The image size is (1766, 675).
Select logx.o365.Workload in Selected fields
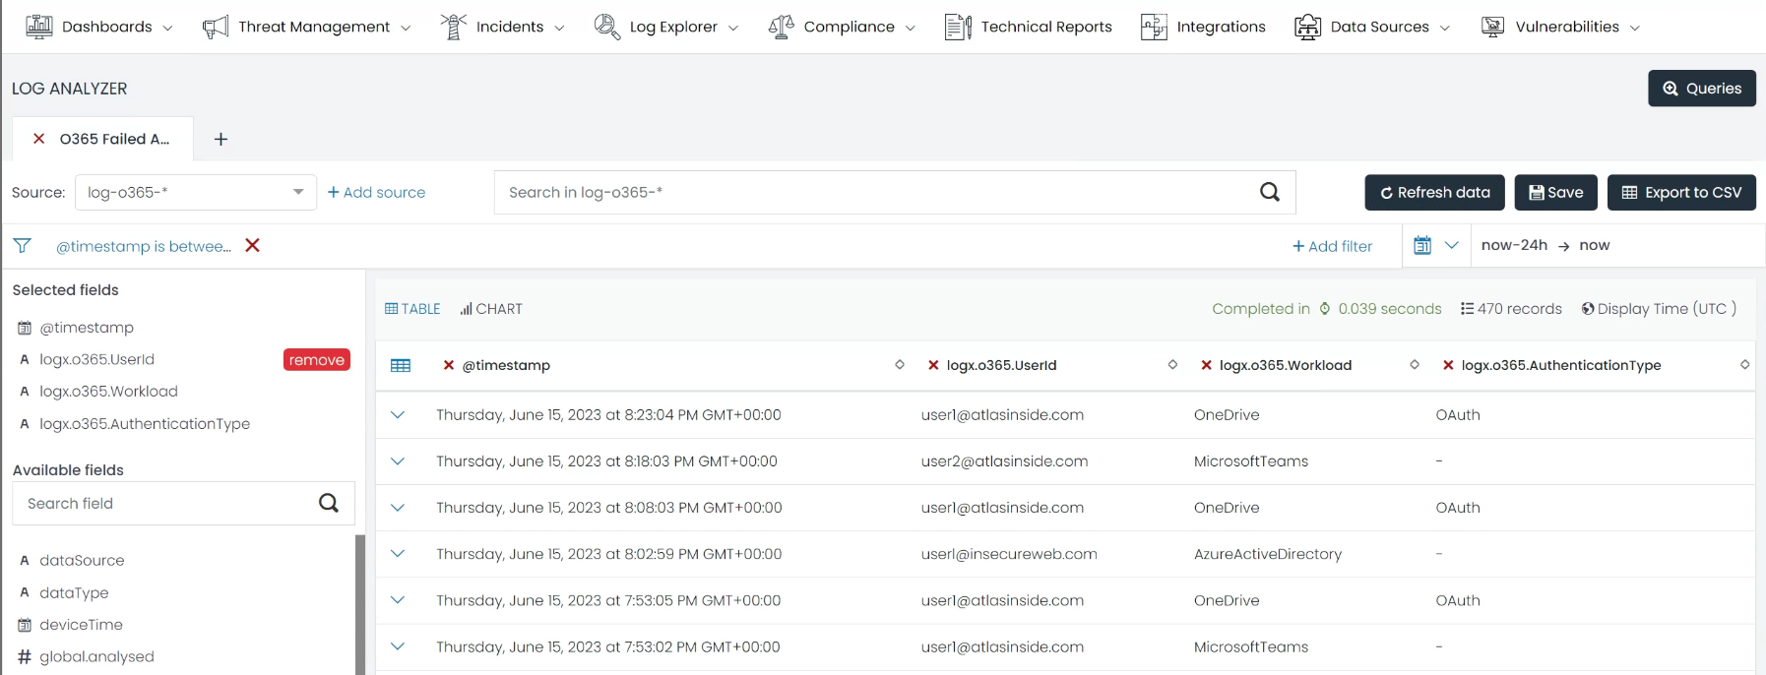108,392
